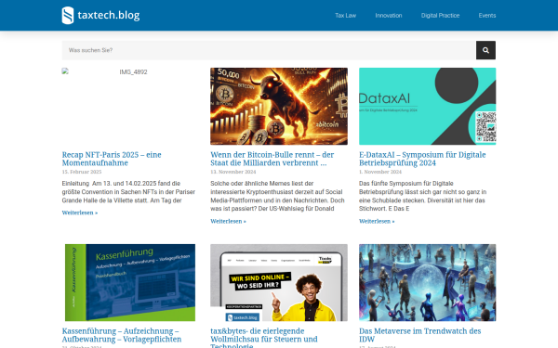The height and width of the screenshot is (348, 558).
Task: Go to the Events page
Action: pos(486,15)
